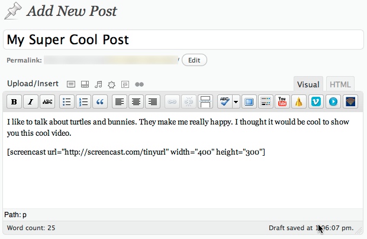
Task: Align text to the right
Action: pyautogui.click(x=153, y=102)
